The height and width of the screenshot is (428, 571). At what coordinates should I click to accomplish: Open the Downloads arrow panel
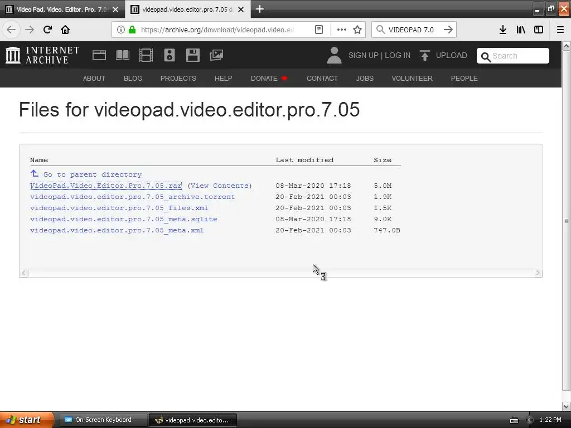click(x=503, y=30)
